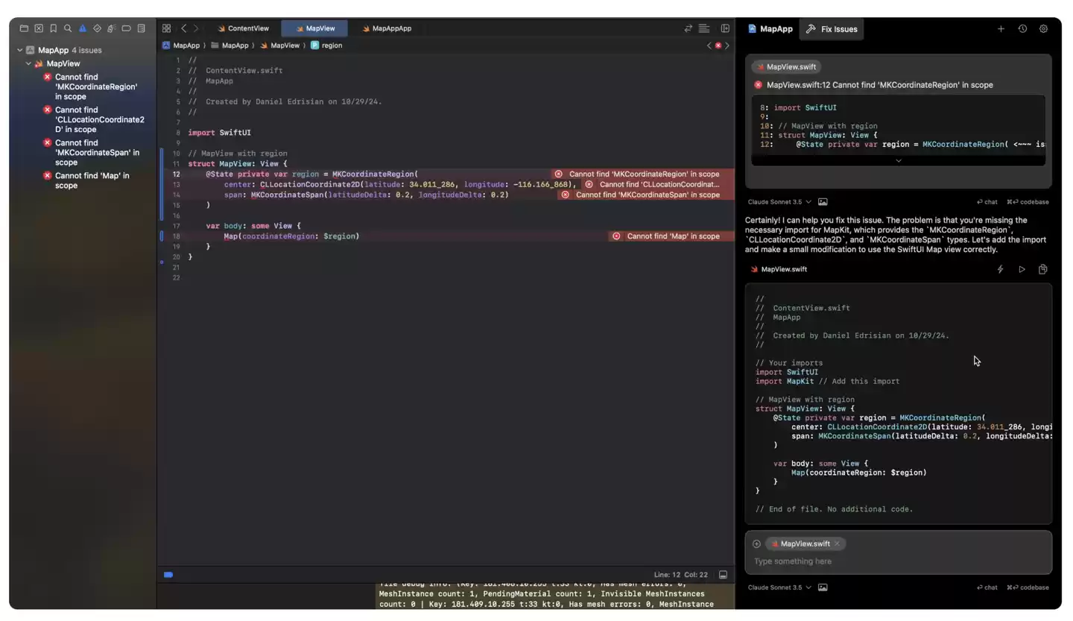Collapse the MapView tree item in navigator
1073x621 pixels.
coord(28,63)
